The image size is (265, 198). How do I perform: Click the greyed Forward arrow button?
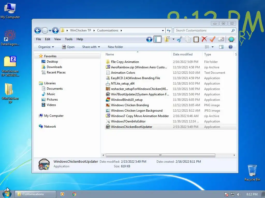pyautogui.click(x=45, y=30)
